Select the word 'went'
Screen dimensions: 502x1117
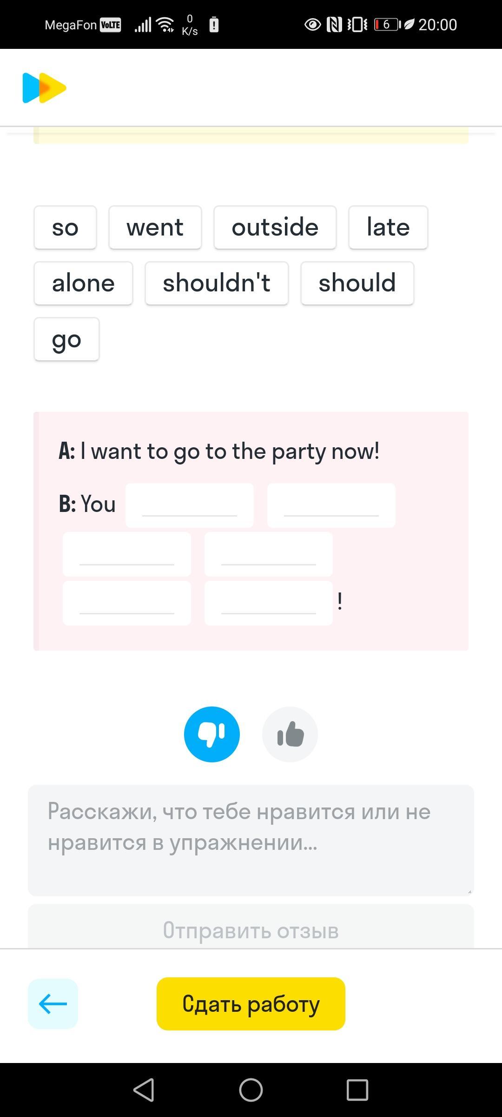(x=155, y=228)
